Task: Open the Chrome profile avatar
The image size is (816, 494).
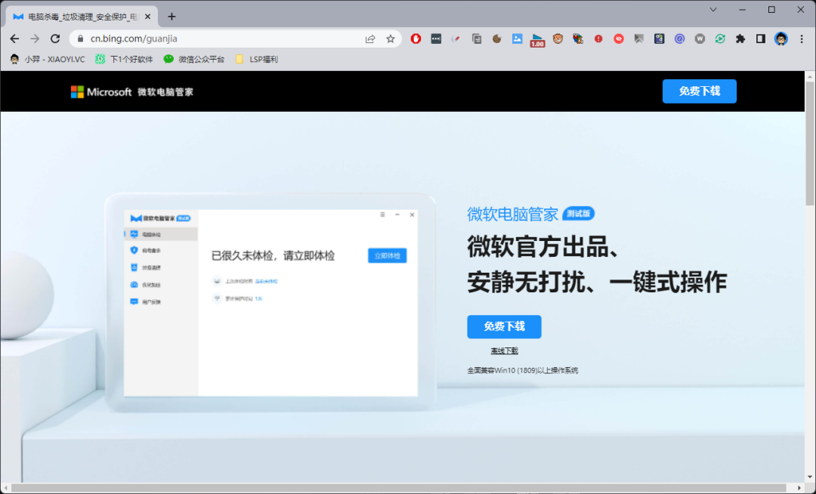Action: coord(781,39)
